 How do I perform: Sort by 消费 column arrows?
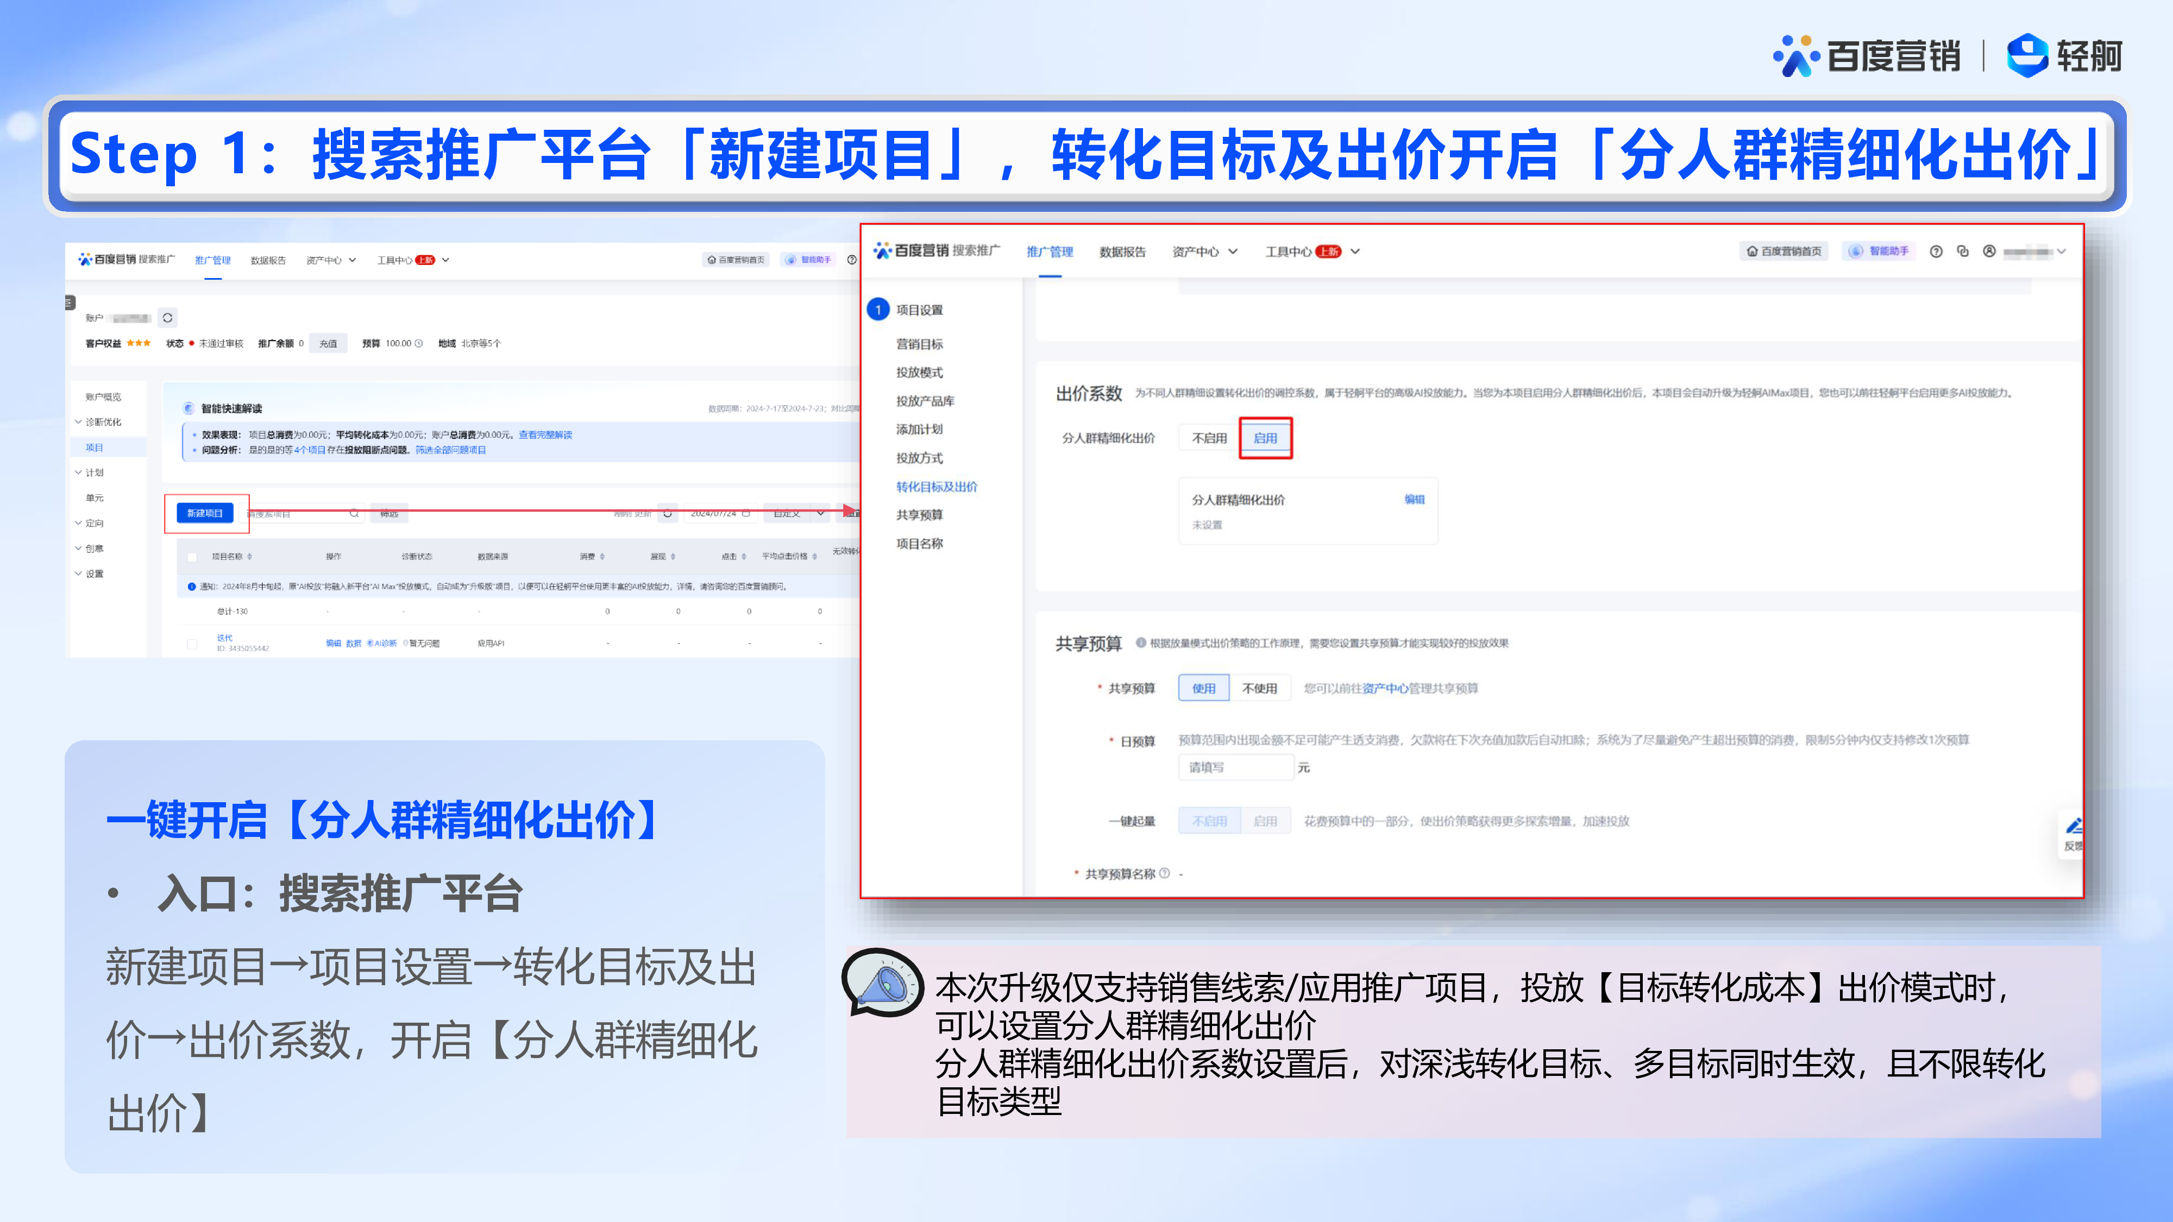[x=601, y=557]
